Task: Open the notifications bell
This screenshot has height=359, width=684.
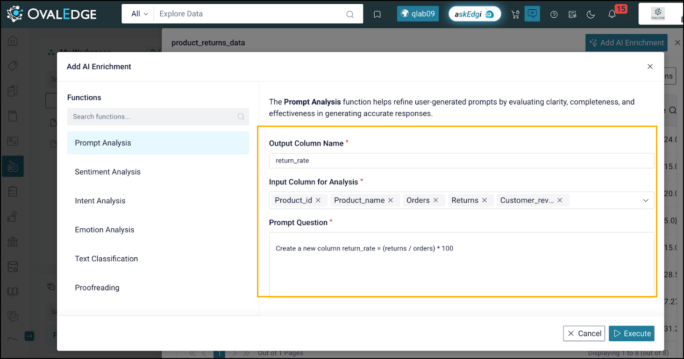Action: point(612,14)
